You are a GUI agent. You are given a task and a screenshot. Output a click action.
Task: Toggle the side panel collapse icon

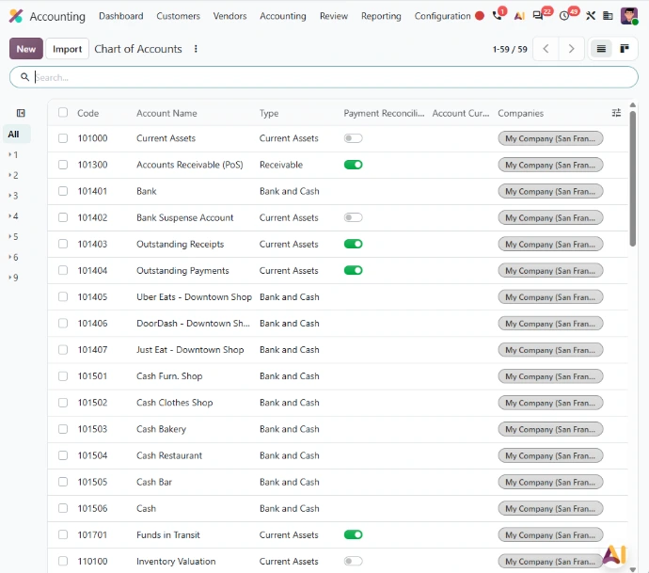tap(21, 113)
